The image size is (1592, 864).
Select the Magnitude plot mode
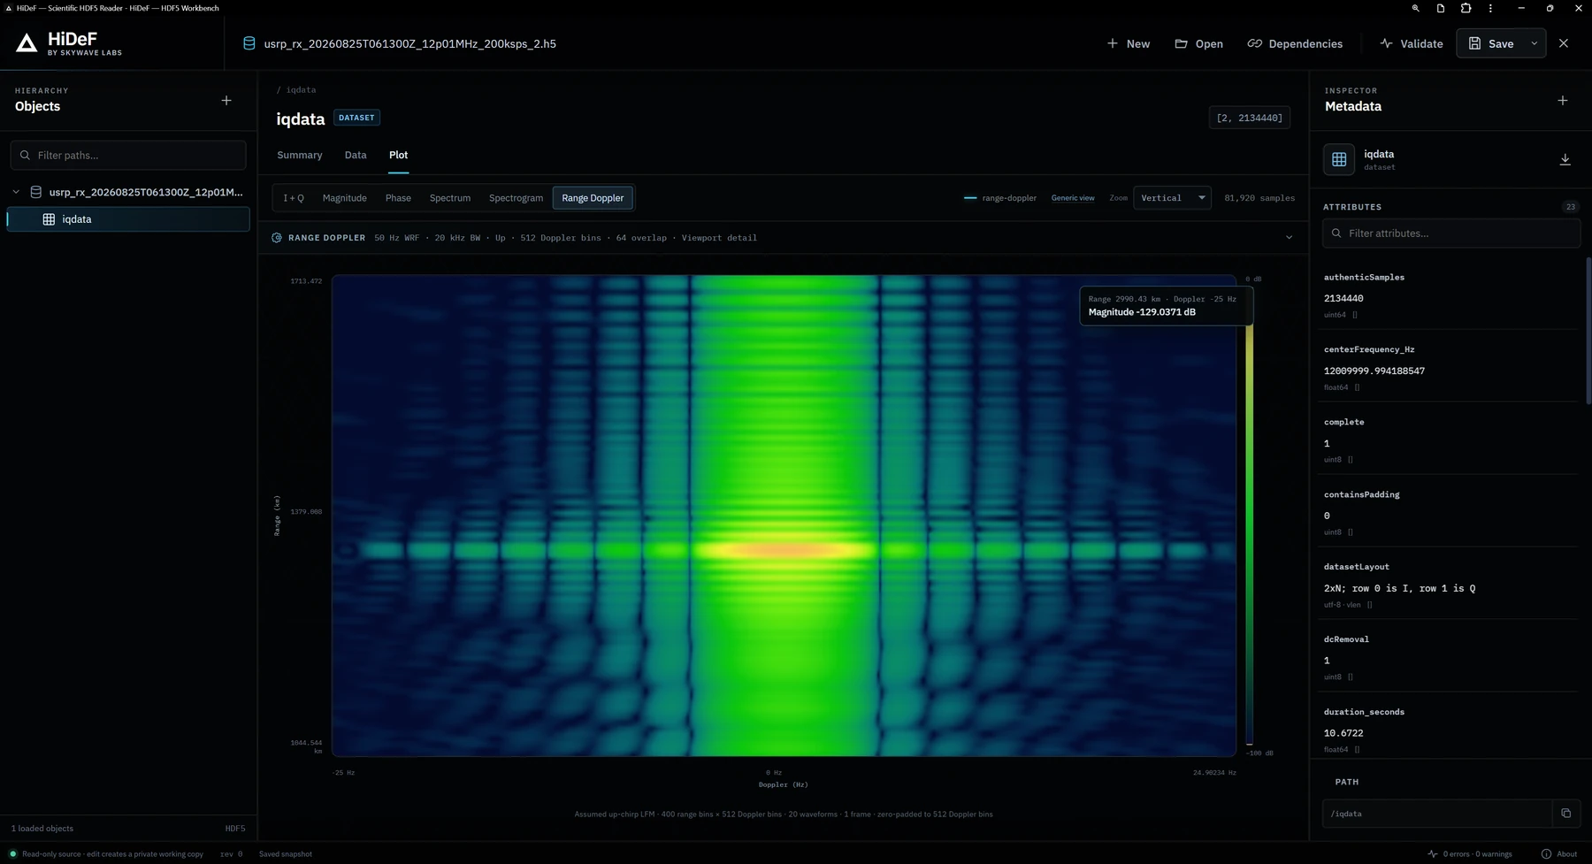click(345, 198)
